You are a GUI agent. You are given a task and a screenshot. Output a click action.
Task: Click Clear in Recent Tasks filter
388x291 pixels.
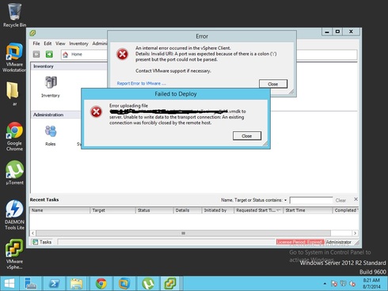tap(340, 200)
